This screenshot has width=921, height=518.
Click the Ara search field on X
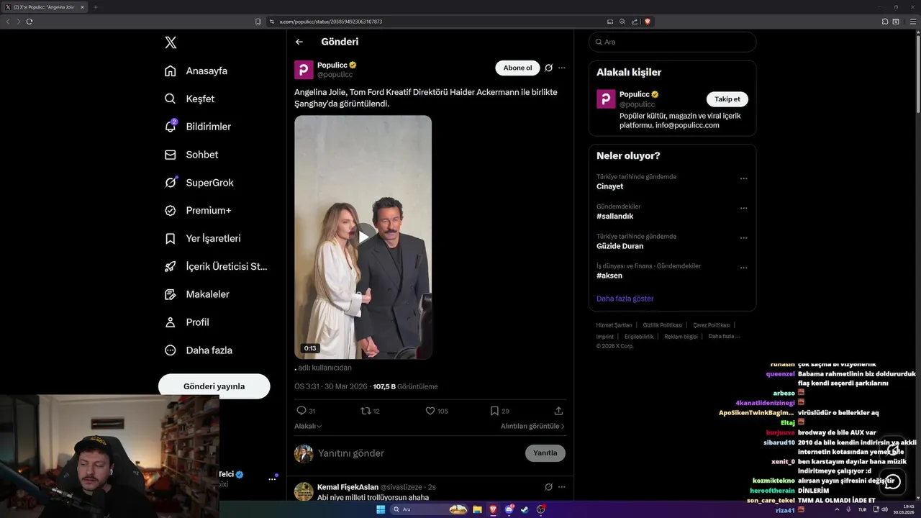(672, 42)
